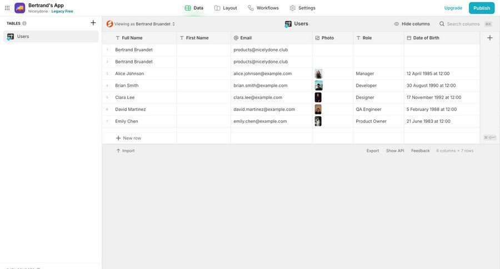Viewport: 500px width, 269px height.
Task: Go to the Workflows tab
Action: [x=263, y=8]
